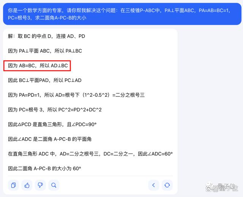Click the line 因此∠ADC 是二面角 A-PC-B 的平面角
243x197 pixels.
(50, 139)
